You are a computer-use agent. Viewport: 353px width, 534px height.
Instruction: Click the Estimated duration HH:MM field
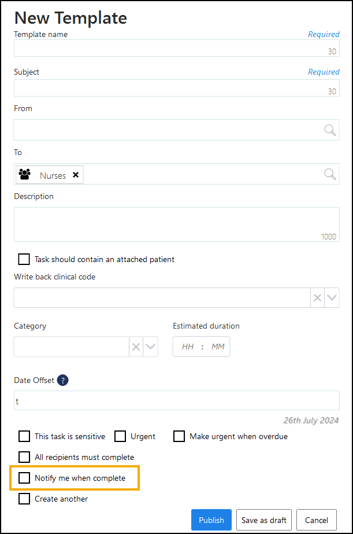click(x=202, y=347)
